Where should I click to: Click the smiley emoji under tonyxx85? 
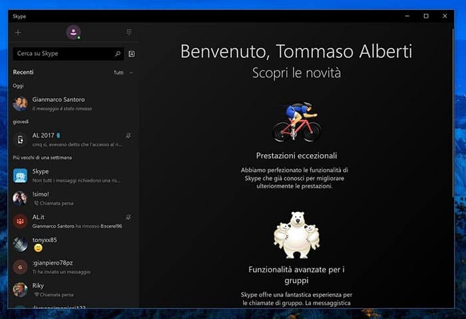(38, 248)
